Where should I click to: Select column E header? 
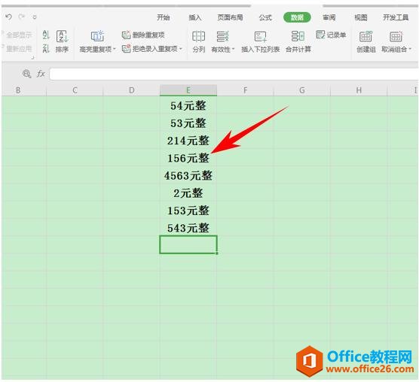(x=188, y=90)
